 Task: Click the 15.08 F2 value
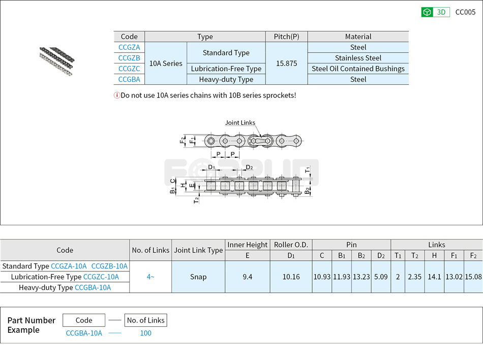[x=473, y=277]
